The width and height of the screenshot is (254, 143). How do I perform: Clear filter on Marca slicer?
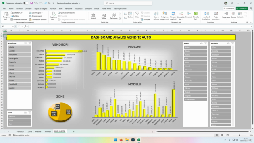[x=206, y=43]
